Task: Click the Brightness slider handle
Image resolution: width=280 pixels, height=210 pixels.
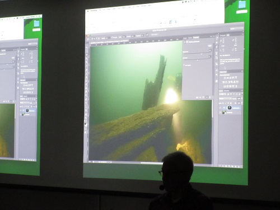Action: 202,54
